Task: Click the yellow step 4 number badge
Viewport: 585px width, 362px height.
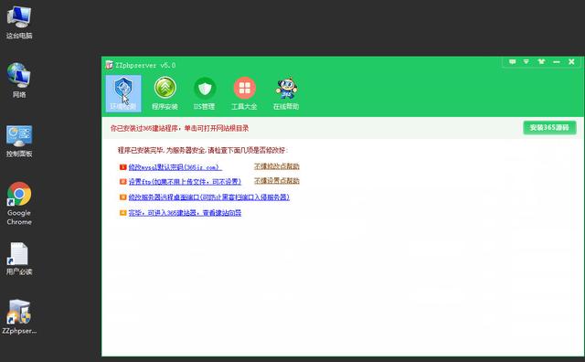Action: click(x=122, y=213)
